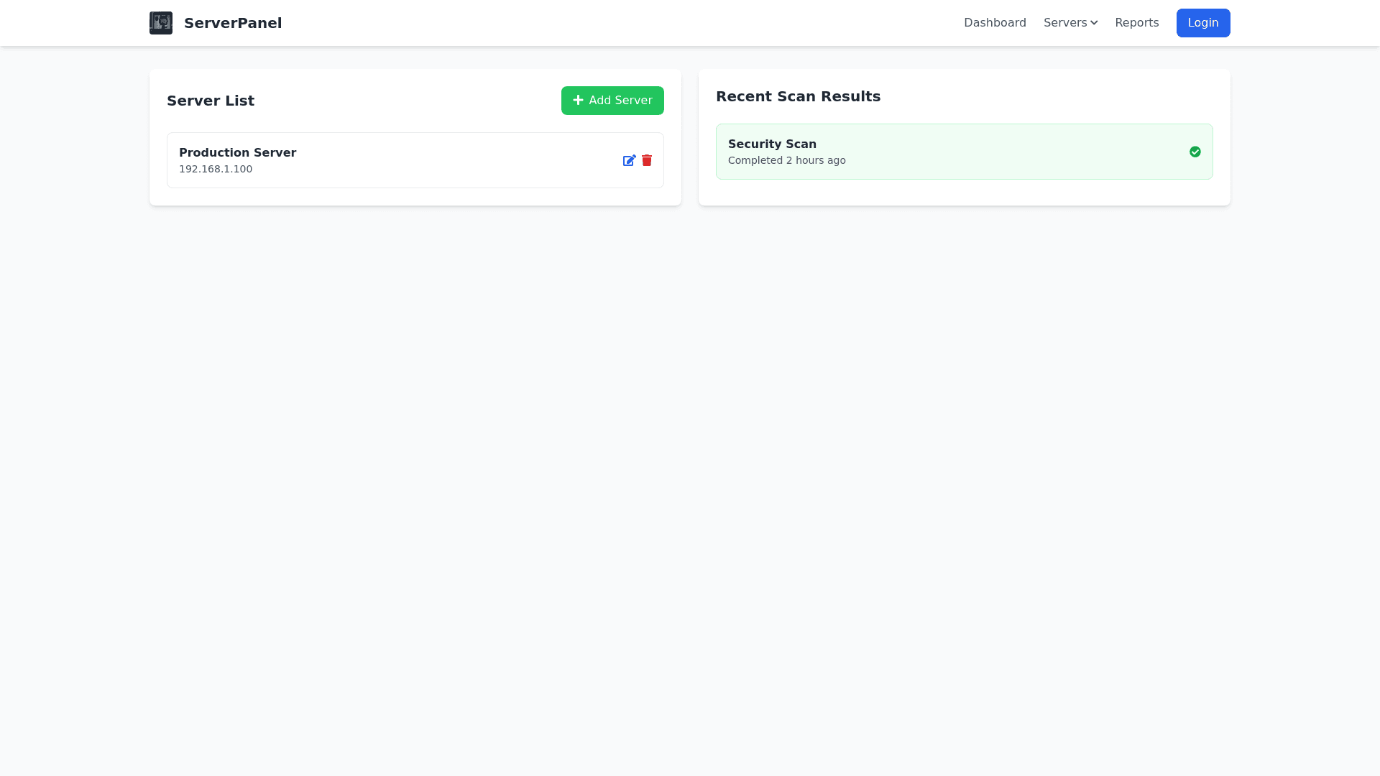Open the Servers menu label

coord(1064,23)
